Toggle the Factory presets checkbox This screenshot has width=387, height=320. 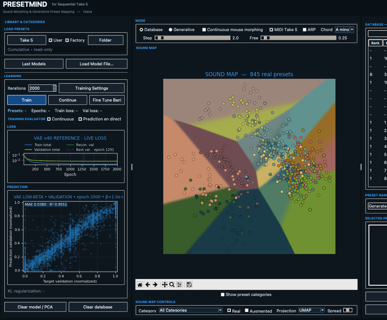[x=67, y=40]
